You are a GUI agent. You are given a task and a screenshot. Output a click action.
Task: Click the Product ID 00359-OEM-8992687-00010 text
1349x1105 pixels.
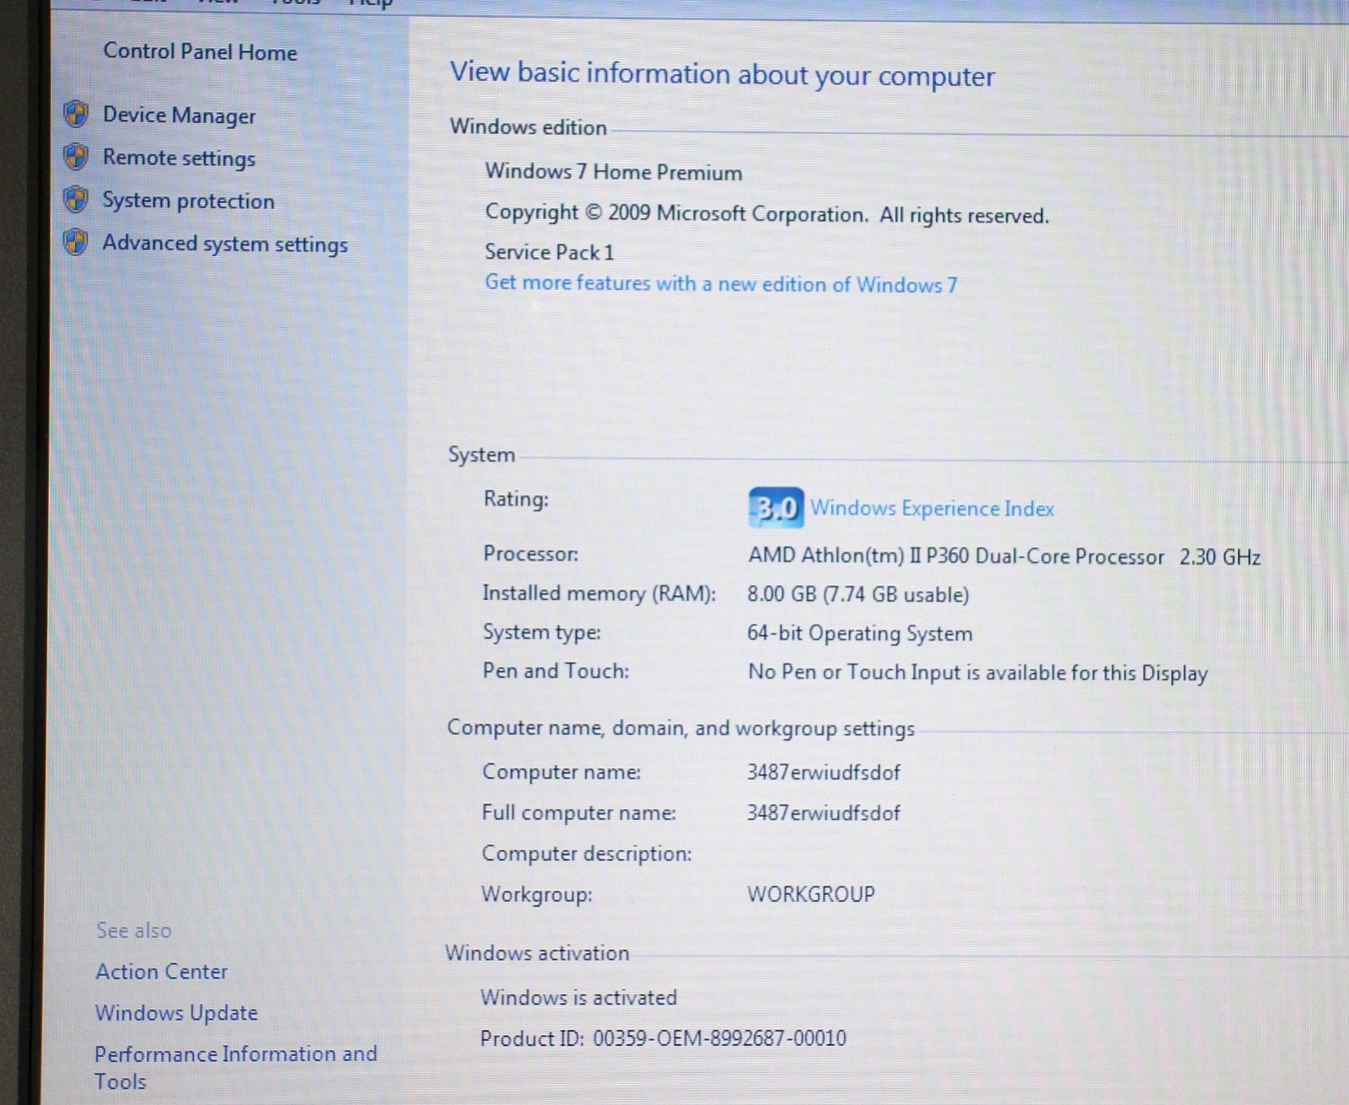tap(663, 1038)
